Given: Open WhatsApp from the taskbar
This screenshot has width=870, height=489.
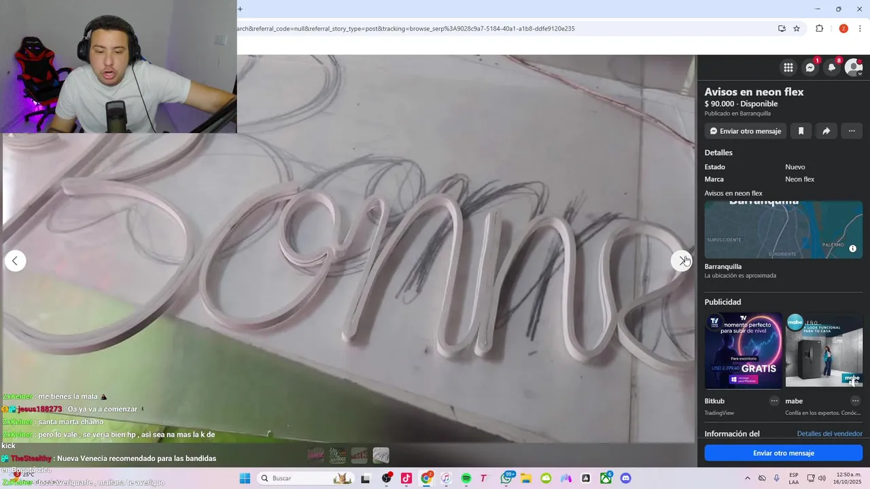Looking at the screenshot, I should pyautogui.click(x=506, y=478).
